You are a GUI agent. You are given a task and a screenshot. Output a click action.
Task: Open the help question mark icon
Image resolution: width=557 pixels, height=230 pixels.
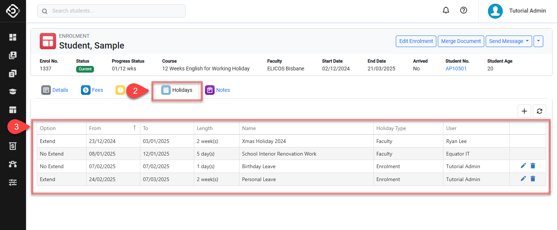coord(463,10)
